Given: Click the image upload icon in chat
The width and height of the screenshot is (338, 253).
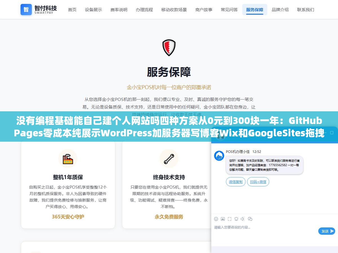Looking at the screenshot, I should click(x=223, y=219).
